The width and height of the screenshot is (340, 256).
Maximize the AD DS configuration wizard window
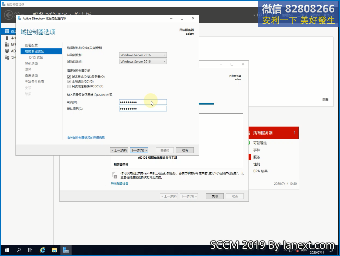tap(182, 18)
